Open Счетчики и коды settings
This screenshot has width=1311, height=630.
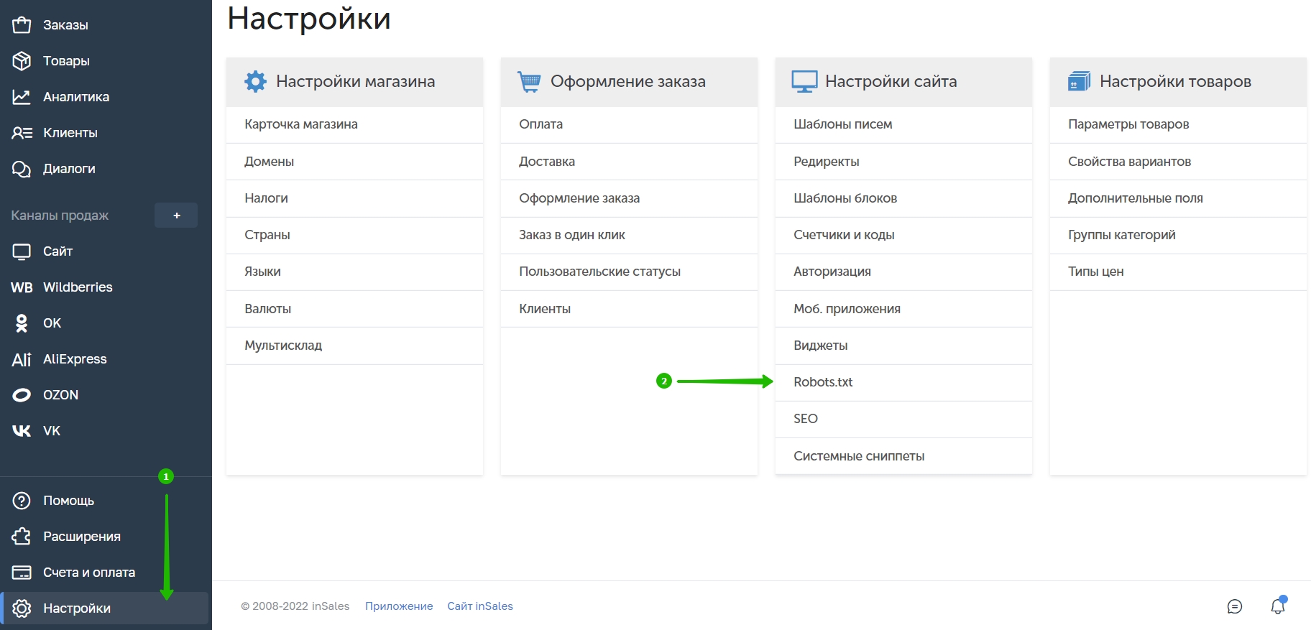point(903,235)
